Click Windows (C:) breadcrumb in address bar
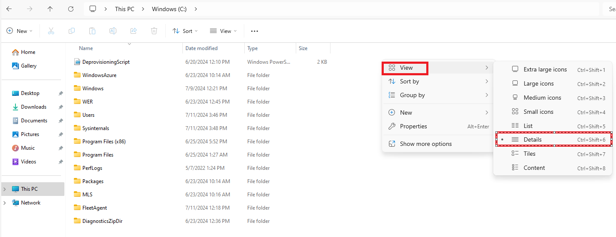Viewport: 616px width, 237px height. click(169, 9)
